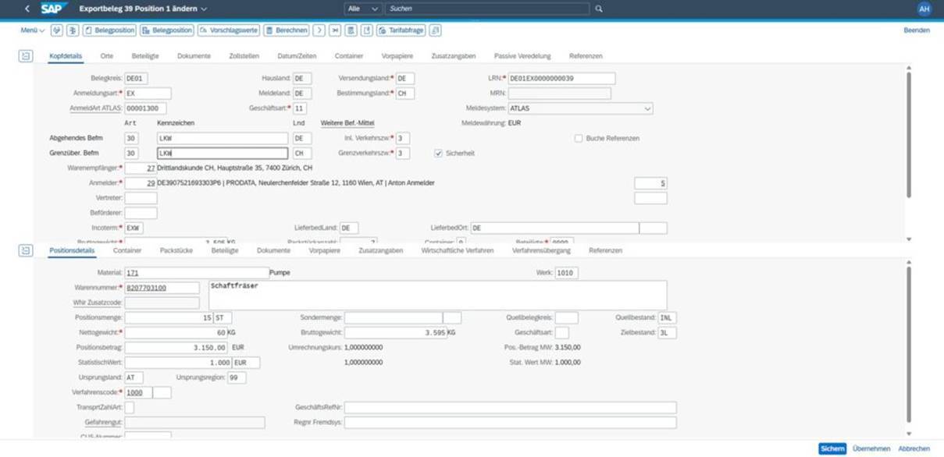The height and width of the screenshot is (457, 944).
Task: Toggle the Buche Referenzen checkbox
Action: [579, 138]
